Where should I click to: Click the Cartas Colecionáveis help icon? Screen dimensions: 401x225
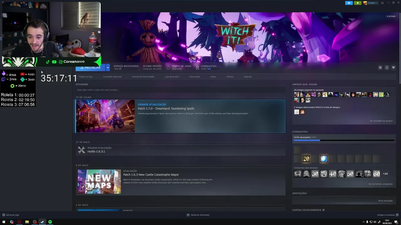pos(324,210)
